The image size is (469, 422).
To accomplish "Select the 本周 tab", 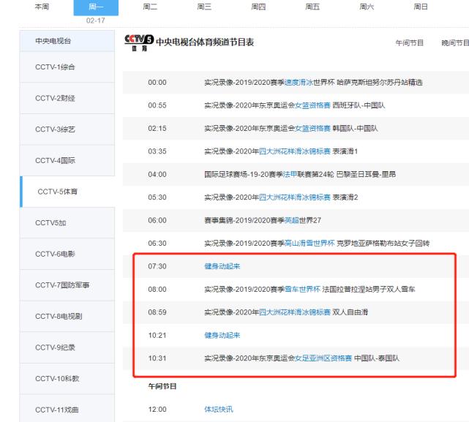I will click(42, 7).
